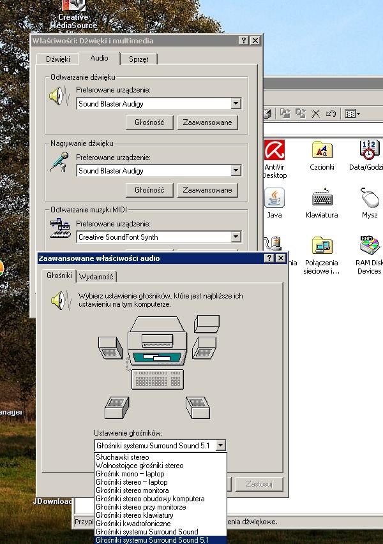Select Głośniki stereo przy monitorze option
Image resolution: width=383 pixels, height=544 pixels.
[x=160, y=507]
